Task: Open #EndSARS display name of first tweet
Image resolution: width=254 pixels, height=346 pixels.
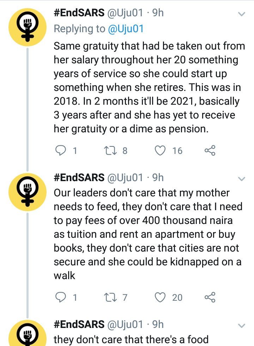Action: 79,13
